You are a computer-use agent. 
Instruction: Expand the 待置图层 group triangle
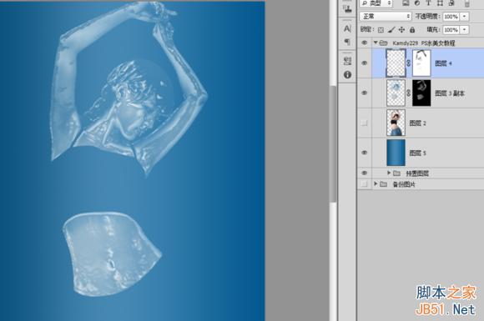tap(389, 173)
